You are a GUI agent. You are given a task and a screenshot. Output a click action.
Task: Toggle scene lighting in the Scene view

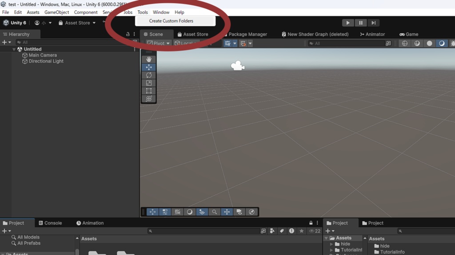190,212
